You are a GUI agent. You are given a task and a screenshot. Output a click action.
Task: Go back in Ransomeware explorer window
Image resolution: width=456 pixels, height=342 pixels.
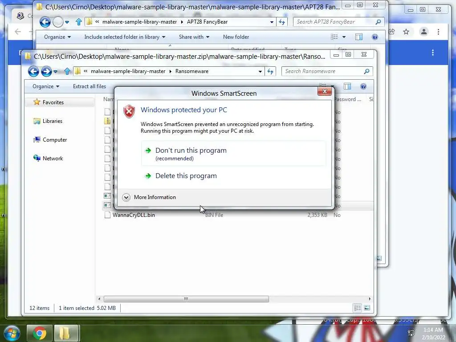pyautogui.click(x=33, y=71)
